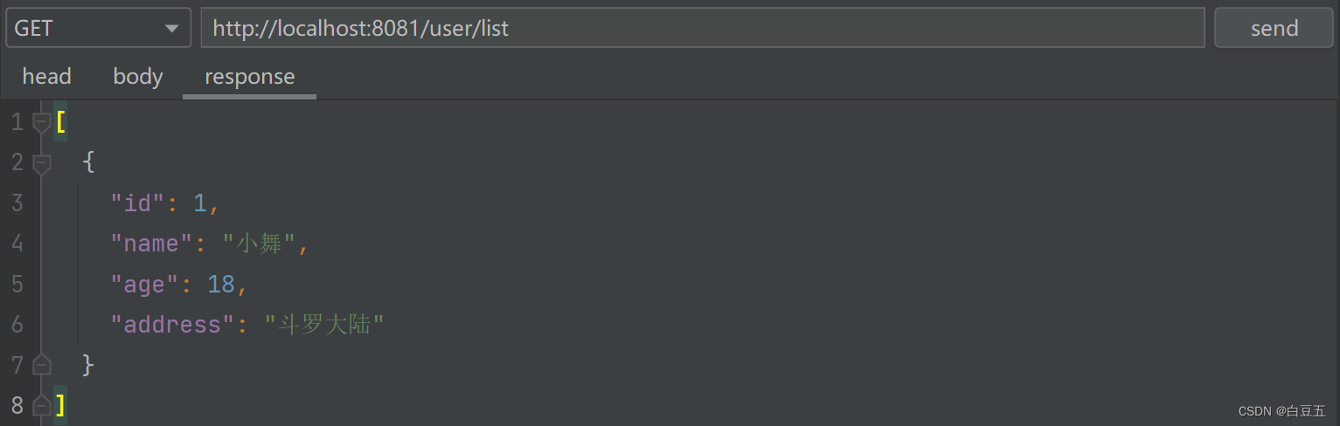This screenshot has height=426, width=1340.
Task: Click the closing yellow bracket on line 8
Action: (x=60, y=405)
